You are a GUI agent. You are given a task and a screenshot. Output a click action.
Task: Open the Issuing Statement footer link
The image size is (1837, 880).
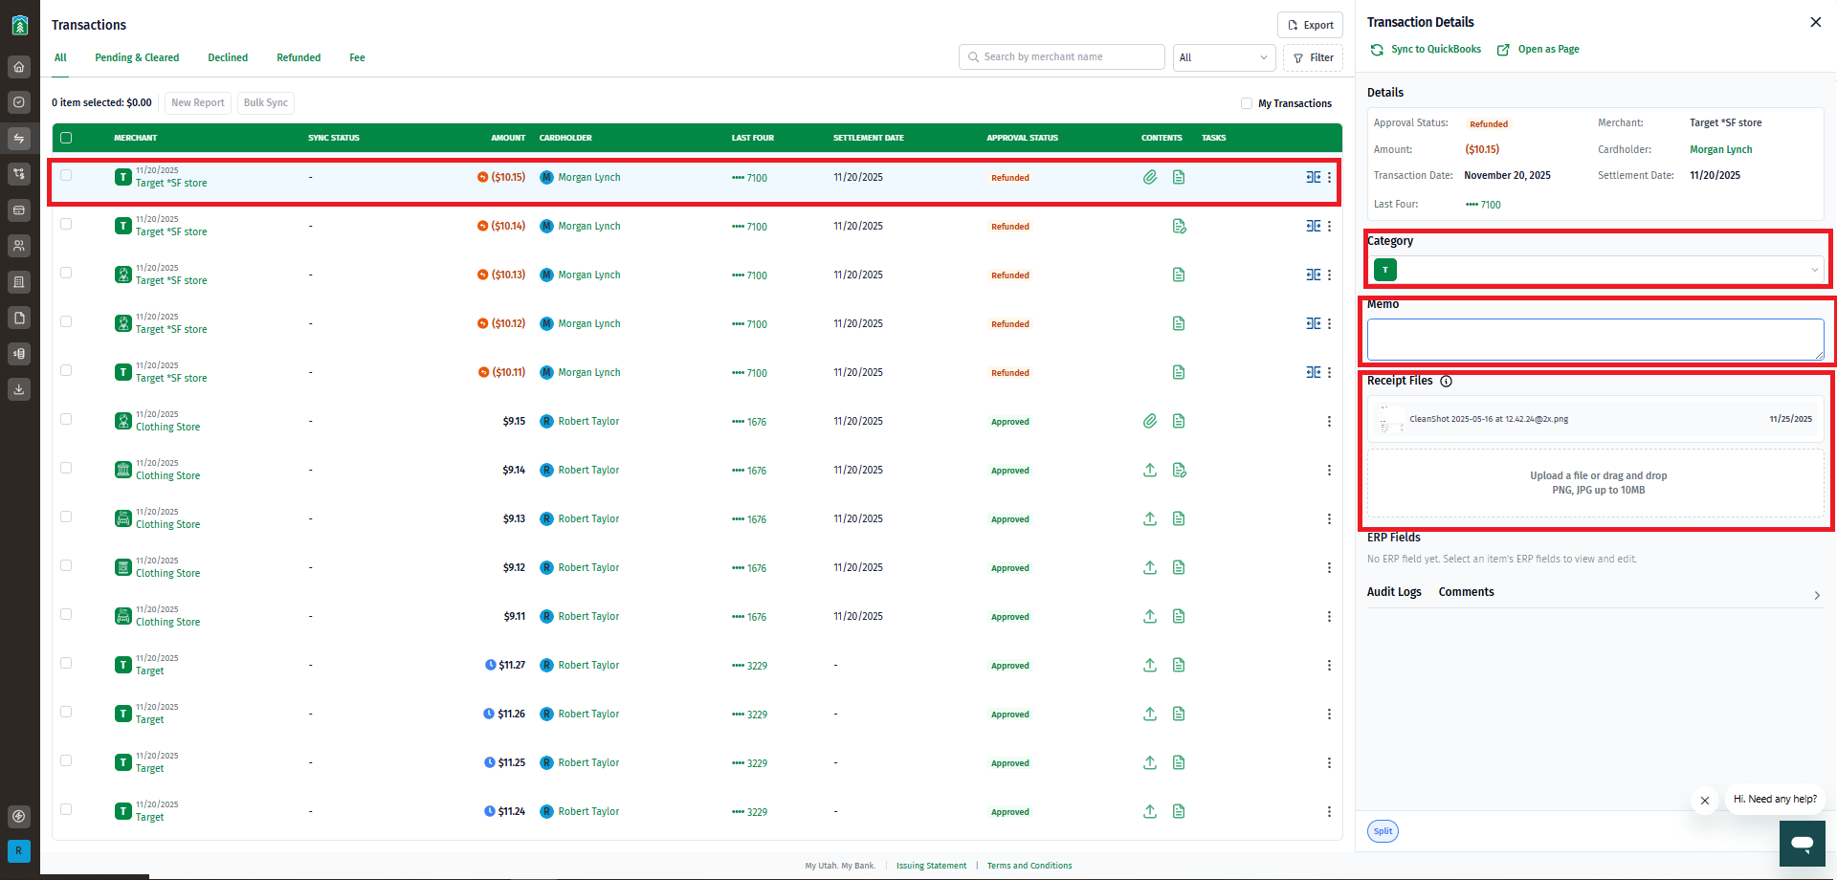pyautogui.click(x=931, y=866)
